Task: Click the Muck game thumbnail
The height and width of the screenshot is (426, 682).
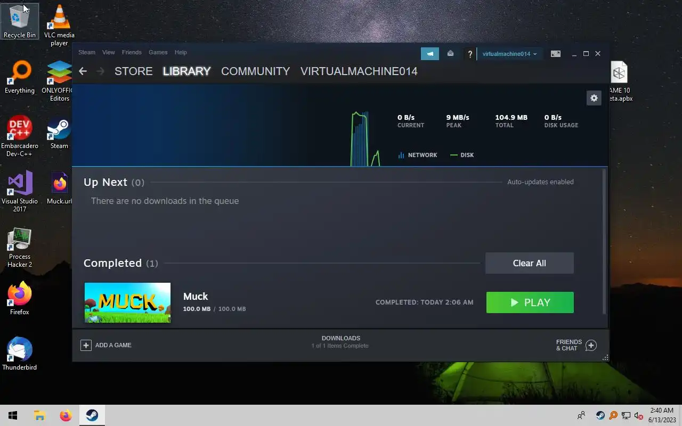Action: (x=128, y=302)
